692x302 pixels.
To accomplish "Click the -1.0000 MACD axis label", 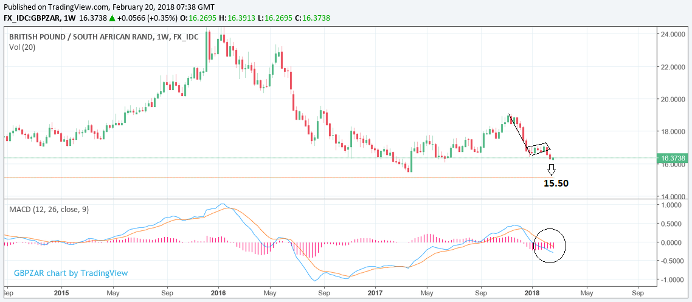I will tap(673, 280).
